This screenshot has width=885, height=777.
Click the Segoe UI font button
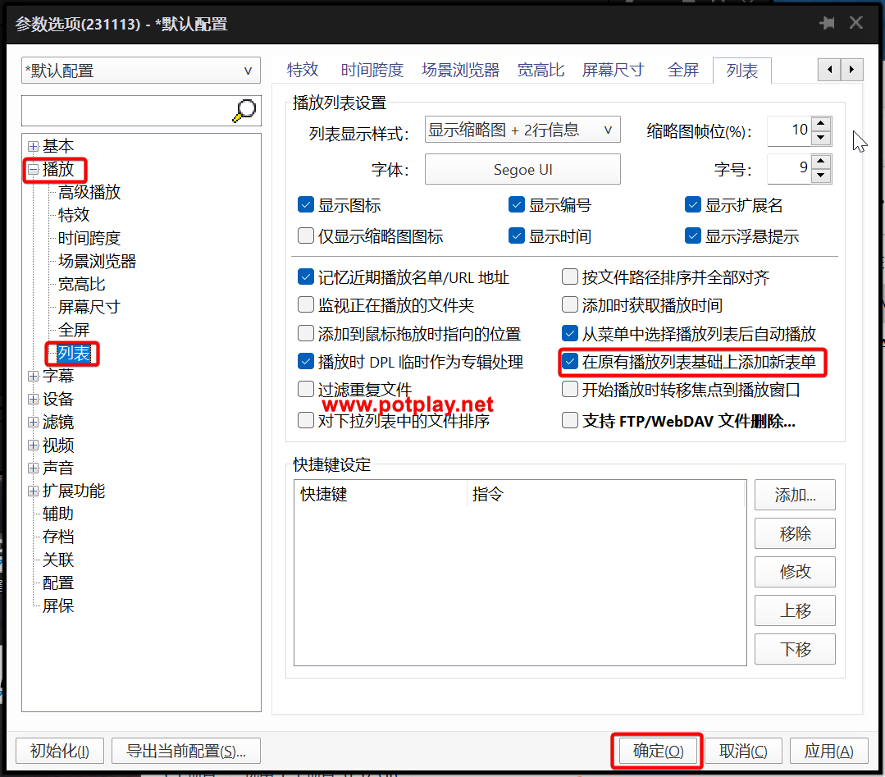point(522,169)
